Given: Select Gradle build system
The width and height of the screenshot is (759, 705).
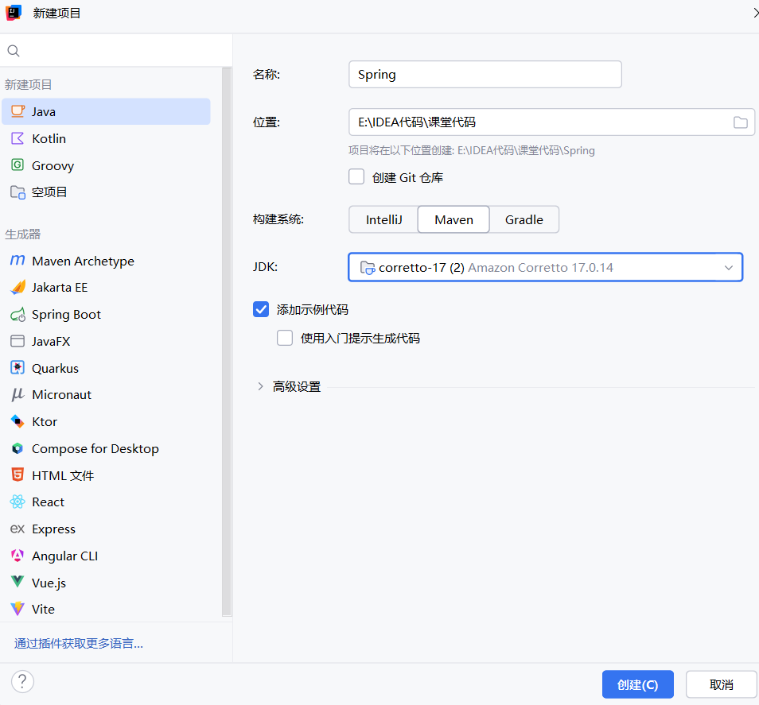Looking at the screenshot, I should point(524,219).
